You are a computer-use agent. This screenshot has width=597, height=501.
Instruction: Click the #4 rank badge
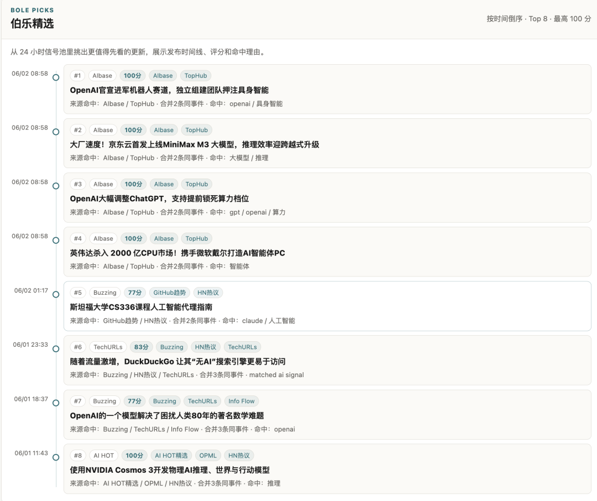[x=78, y=238]
